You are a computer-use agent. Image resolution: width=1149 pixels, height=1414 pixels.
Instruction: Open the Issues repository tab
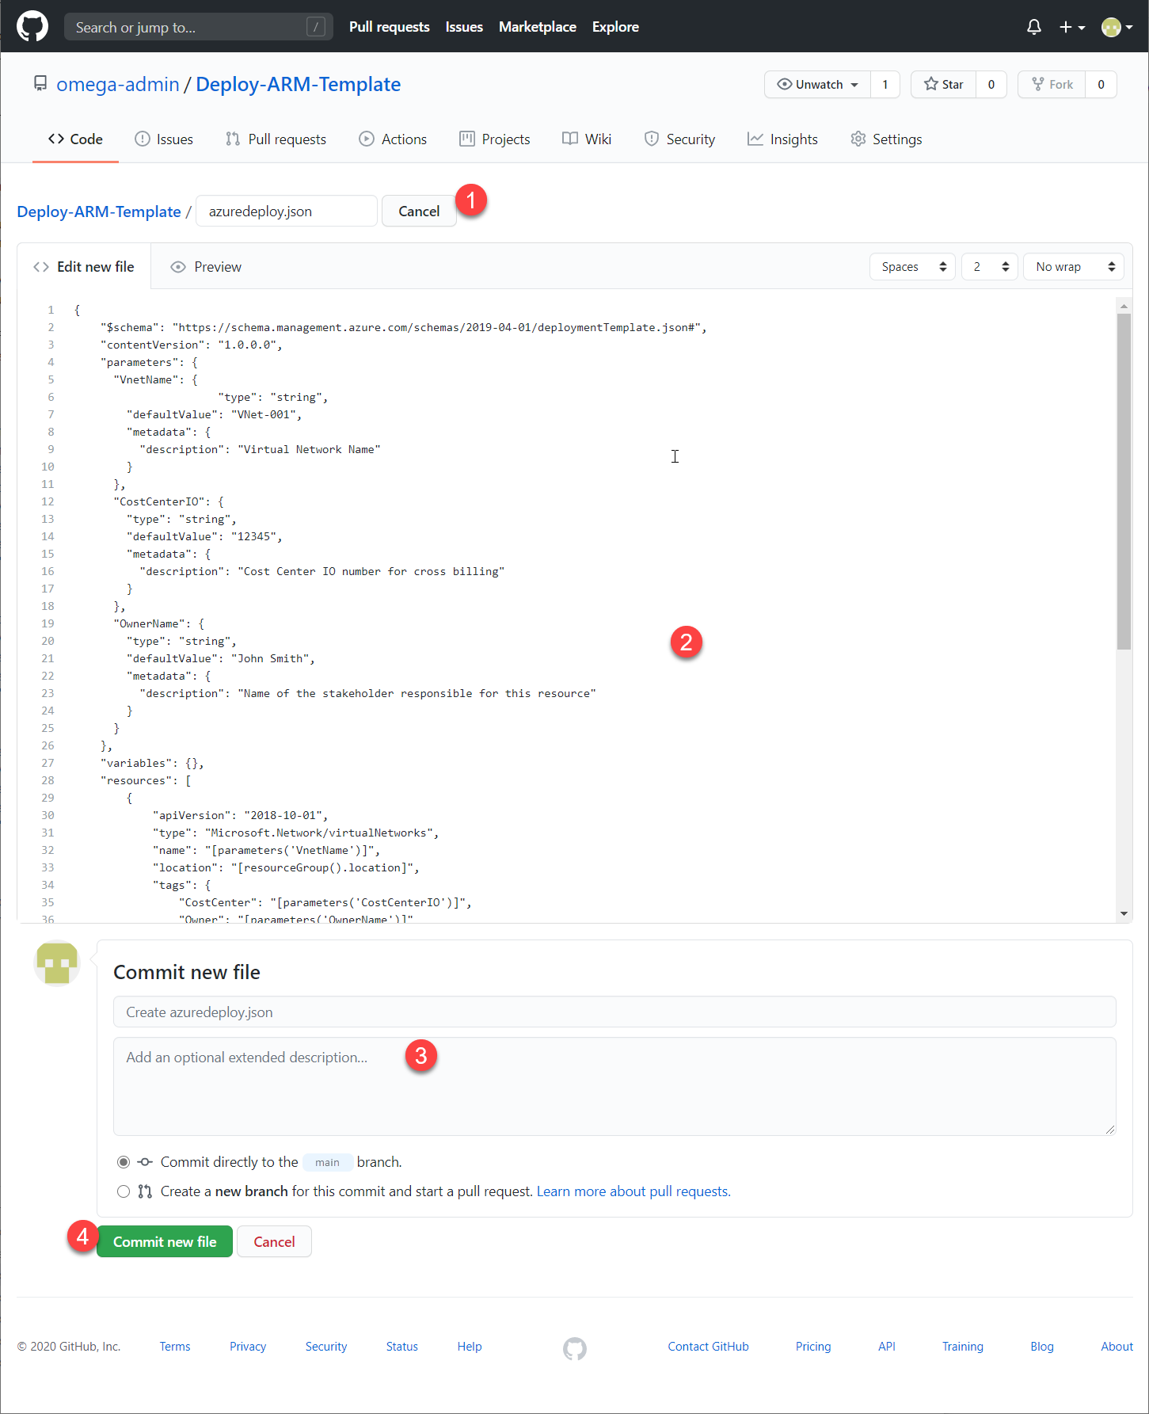(164, 139)
